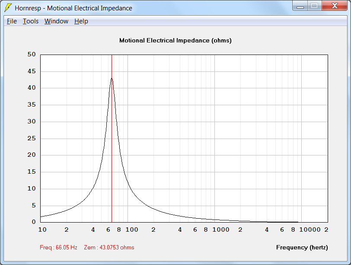Click the 45 label on impedance axis
Image resolution: width=351 pixels, height=265 pixels.
[x=32, y=71]
